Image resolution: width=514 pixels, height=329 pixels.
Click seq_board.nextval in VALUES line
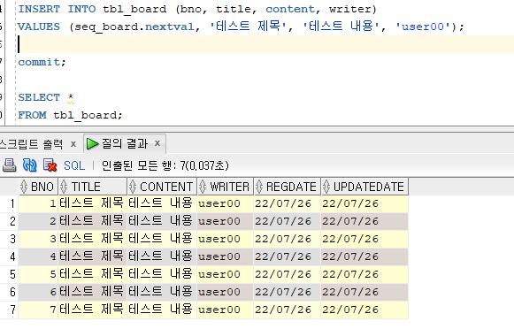click(x=134, y=27)
